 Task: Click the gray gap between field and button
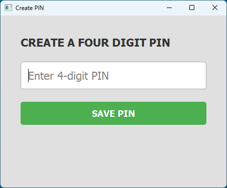[113, 95]
